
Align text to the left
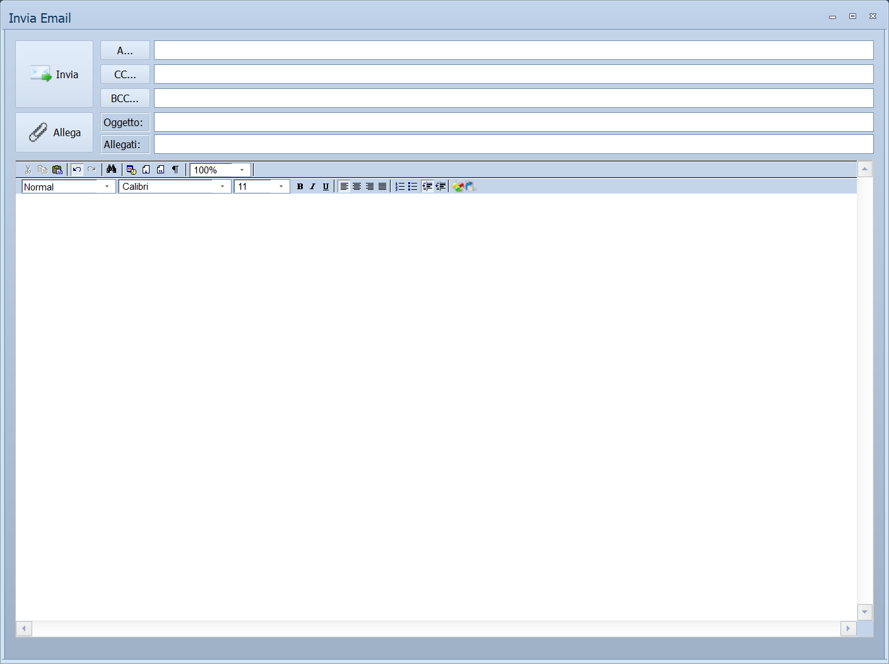344,187
